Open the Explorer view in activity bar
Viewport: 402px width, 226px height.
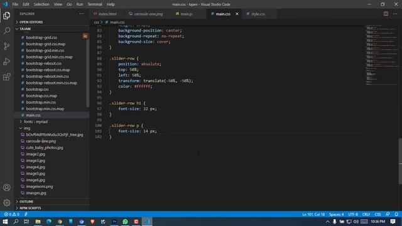point(7,16)
